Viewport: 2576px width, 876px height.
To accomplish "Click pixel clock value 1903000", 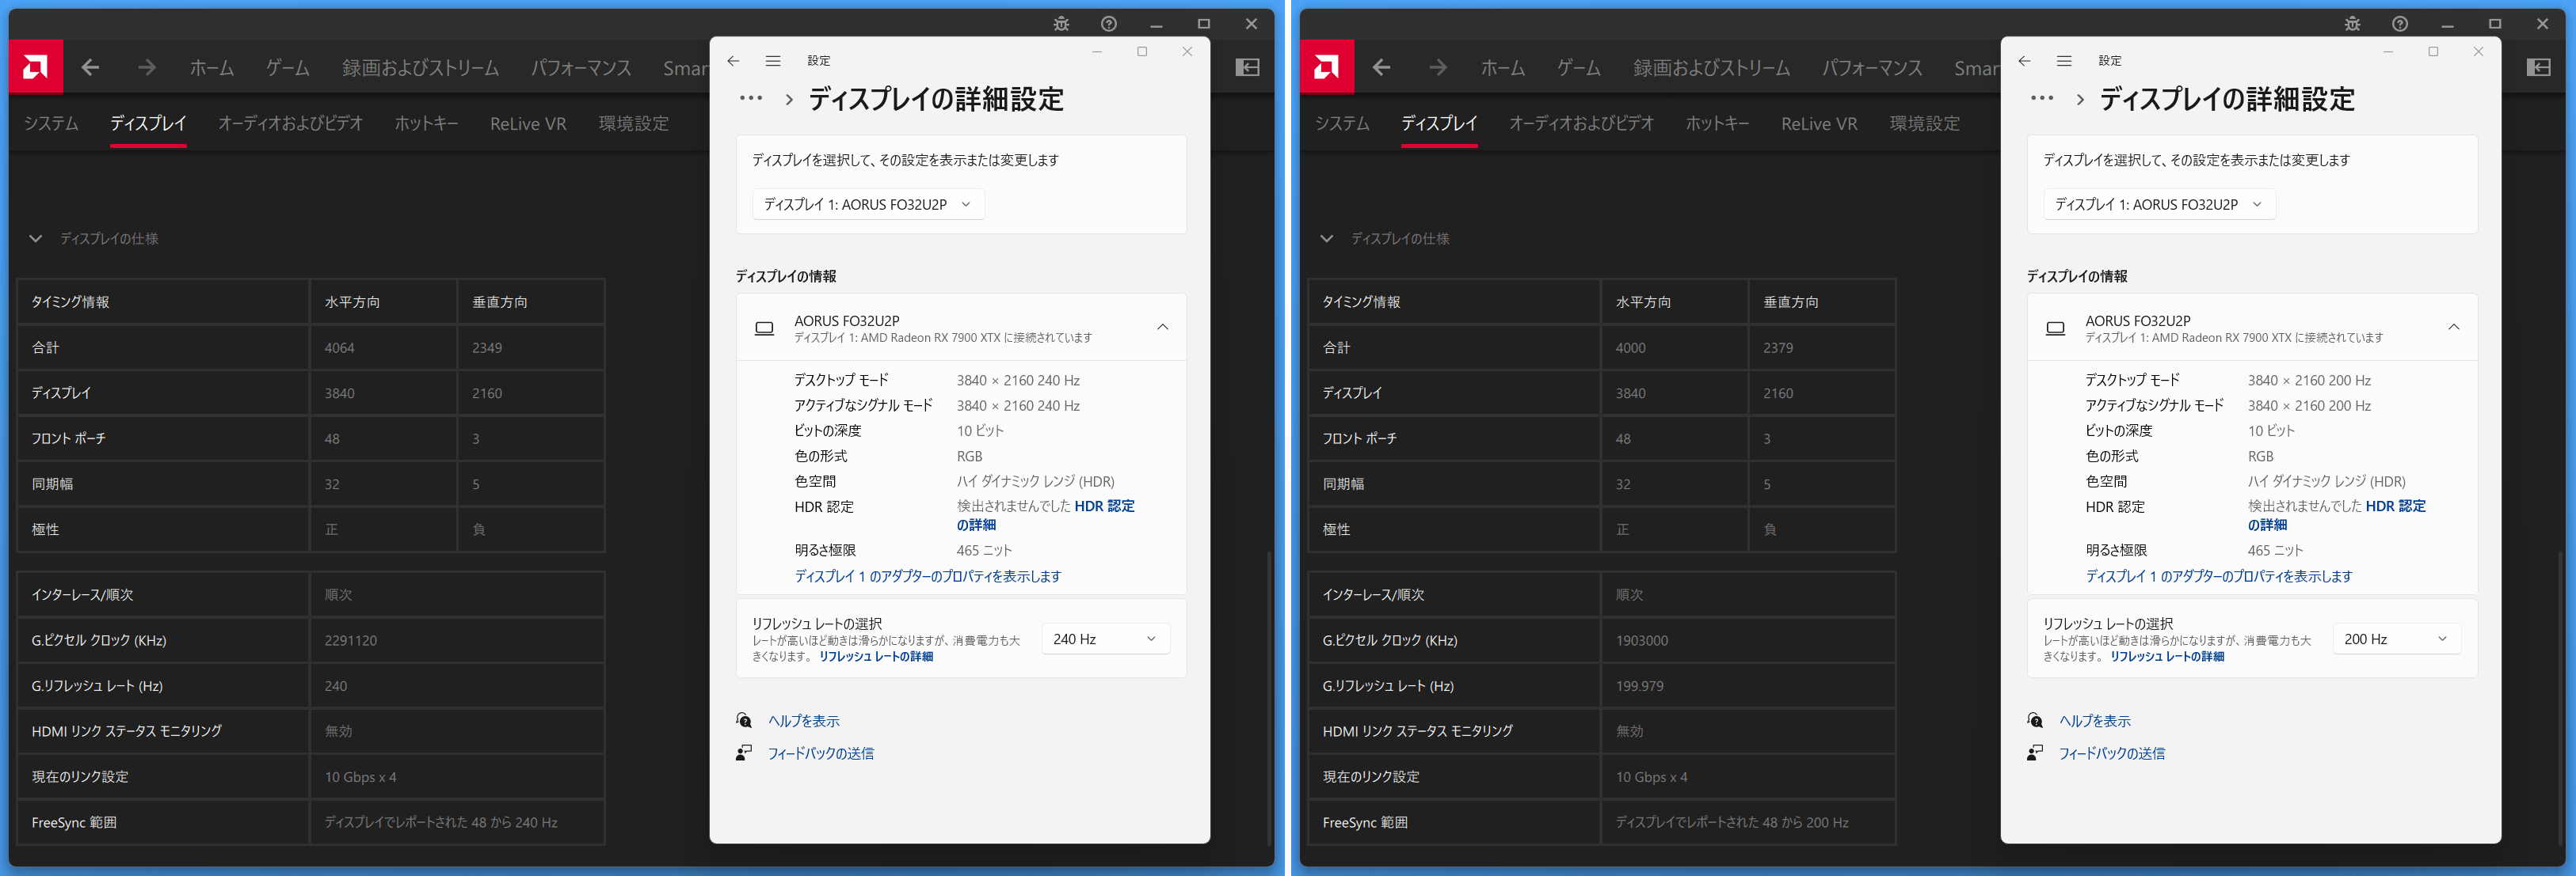I will pos(1641,640).
